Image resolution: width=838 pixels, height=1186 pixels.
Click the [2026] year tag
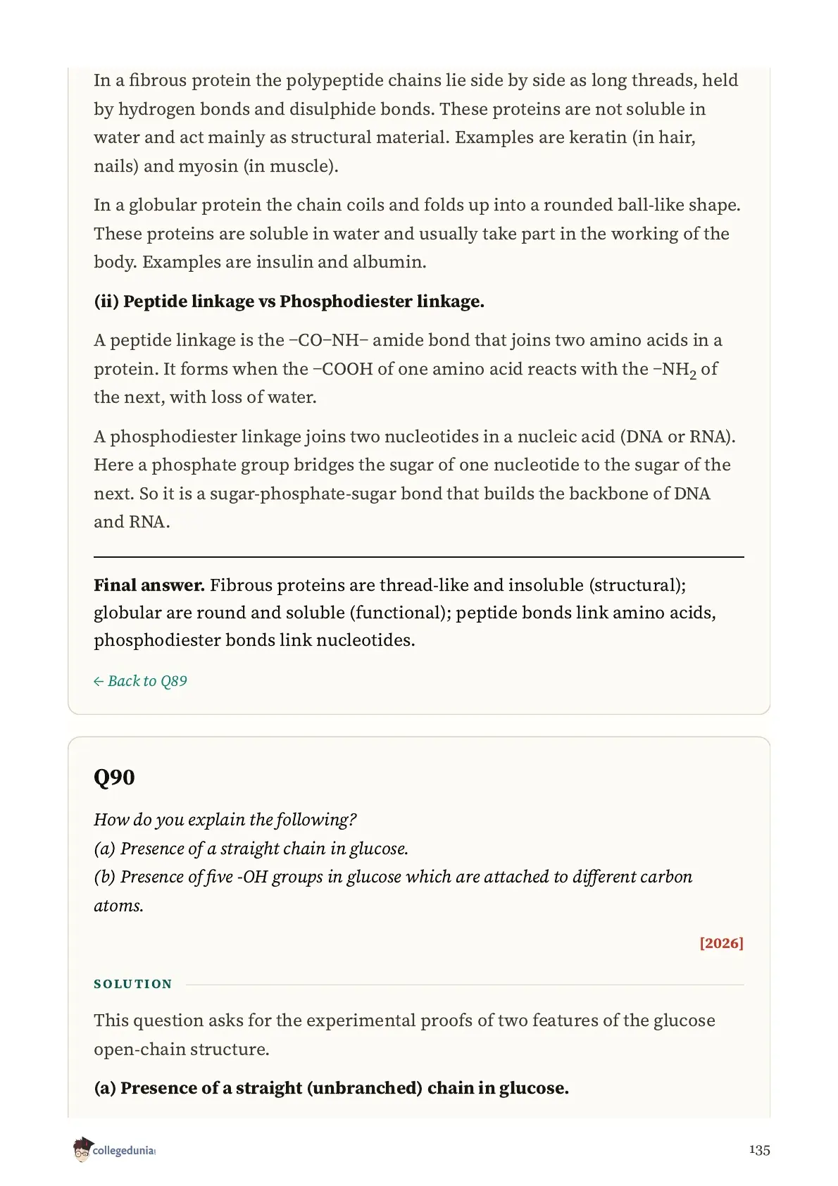(721, 943)
